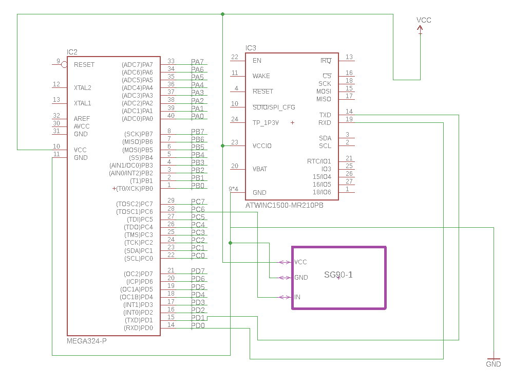Click the RESET inversion bubble on IC2
The image size is (529, 382).
coord(64,64)
